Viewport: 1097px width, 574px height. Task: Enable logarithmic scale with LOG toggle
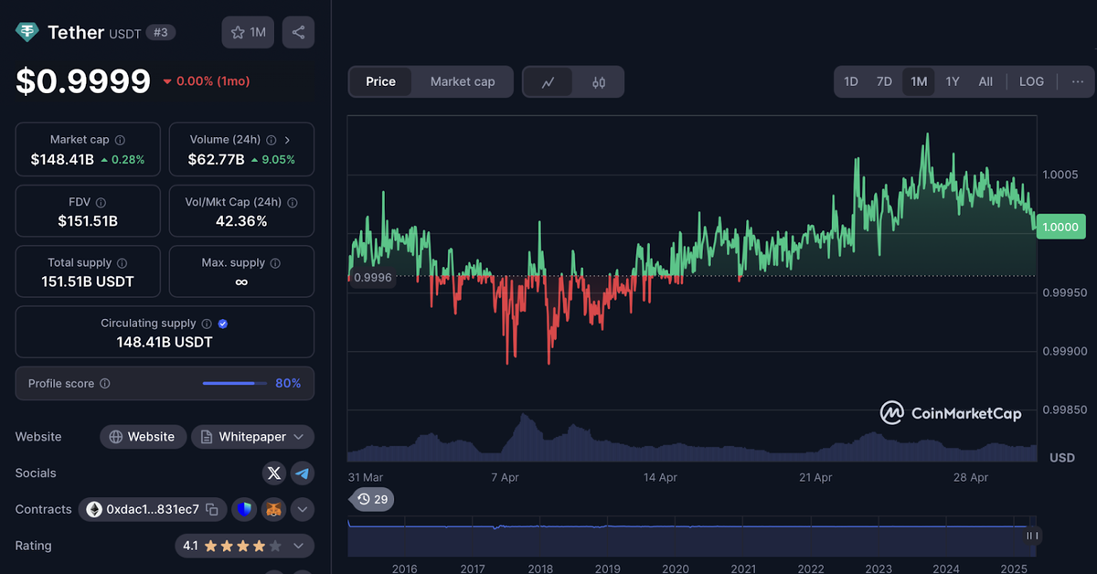[x=1031, y=81]
